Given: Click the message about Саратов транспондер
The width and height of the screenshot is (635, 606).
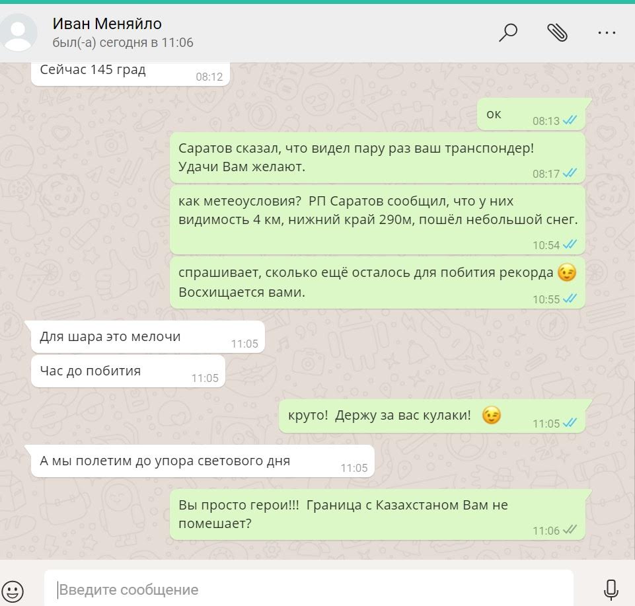Looking at the screenshot, I should click(377, 157).
